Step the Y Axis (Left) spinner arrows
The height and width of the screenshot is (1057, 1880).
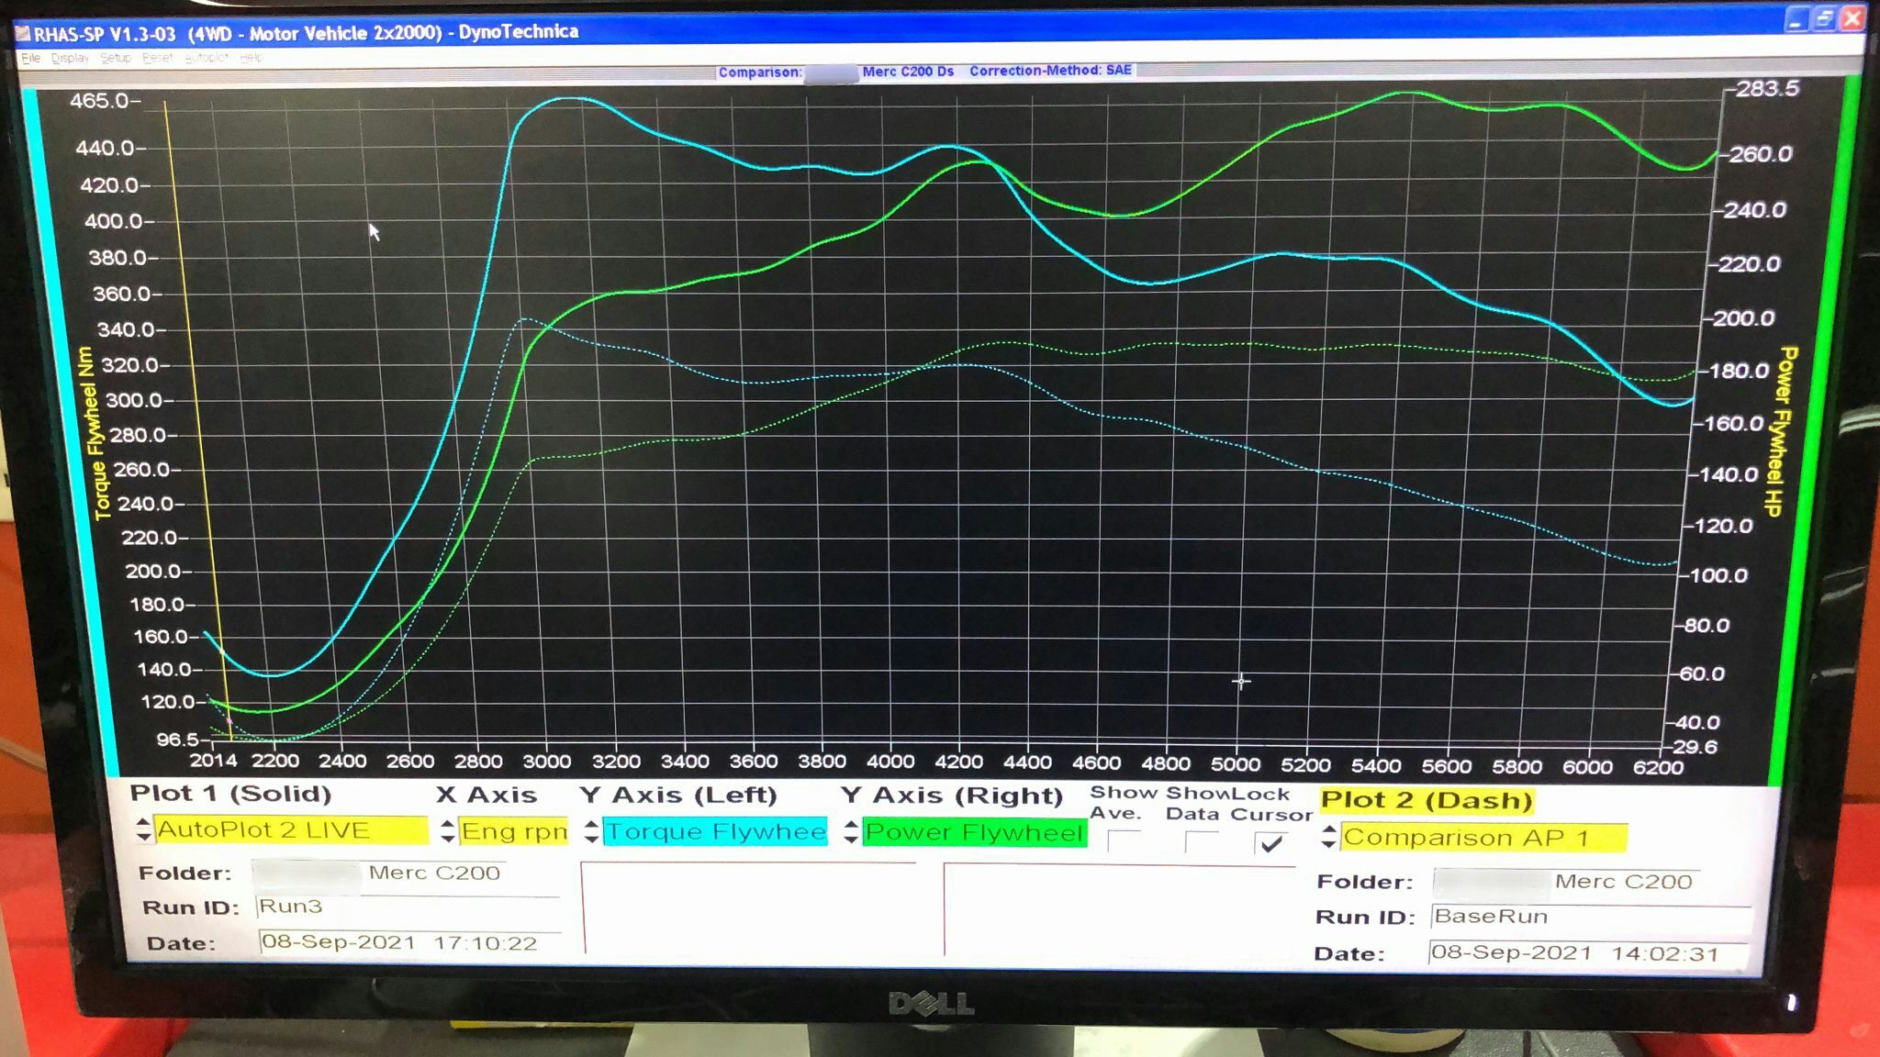coord(591,832)
